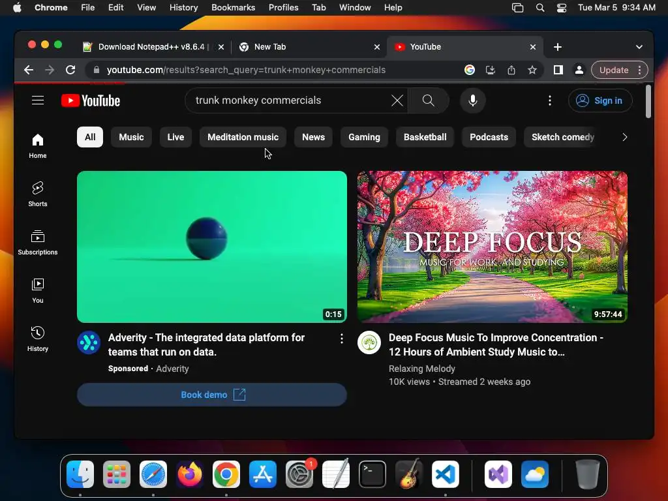Screen dimensions: 668x501
Task: Click the Relaxing Melody channel avatar
Action: [369, 342]
